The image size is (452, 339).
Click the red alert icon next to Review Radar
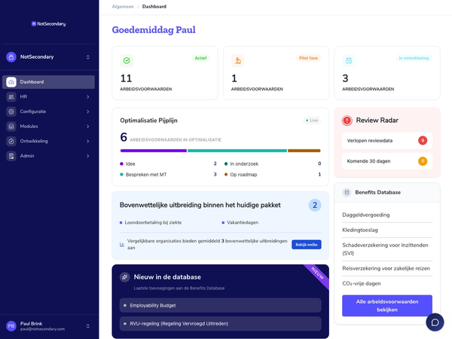[347, 121]
